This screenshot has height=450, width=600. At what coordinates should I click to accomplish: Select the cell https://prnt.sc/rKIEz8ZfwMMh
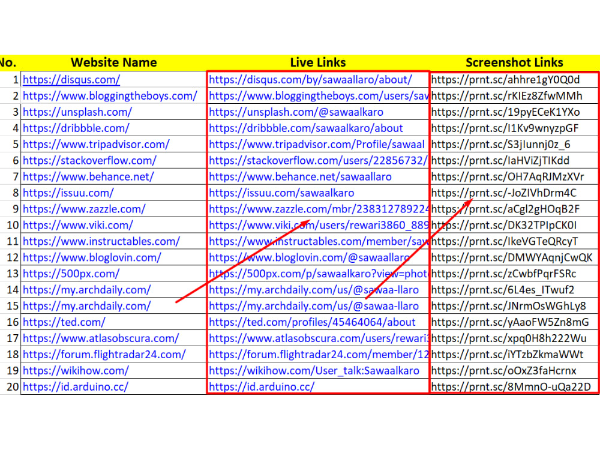click(x=514, y=95)
